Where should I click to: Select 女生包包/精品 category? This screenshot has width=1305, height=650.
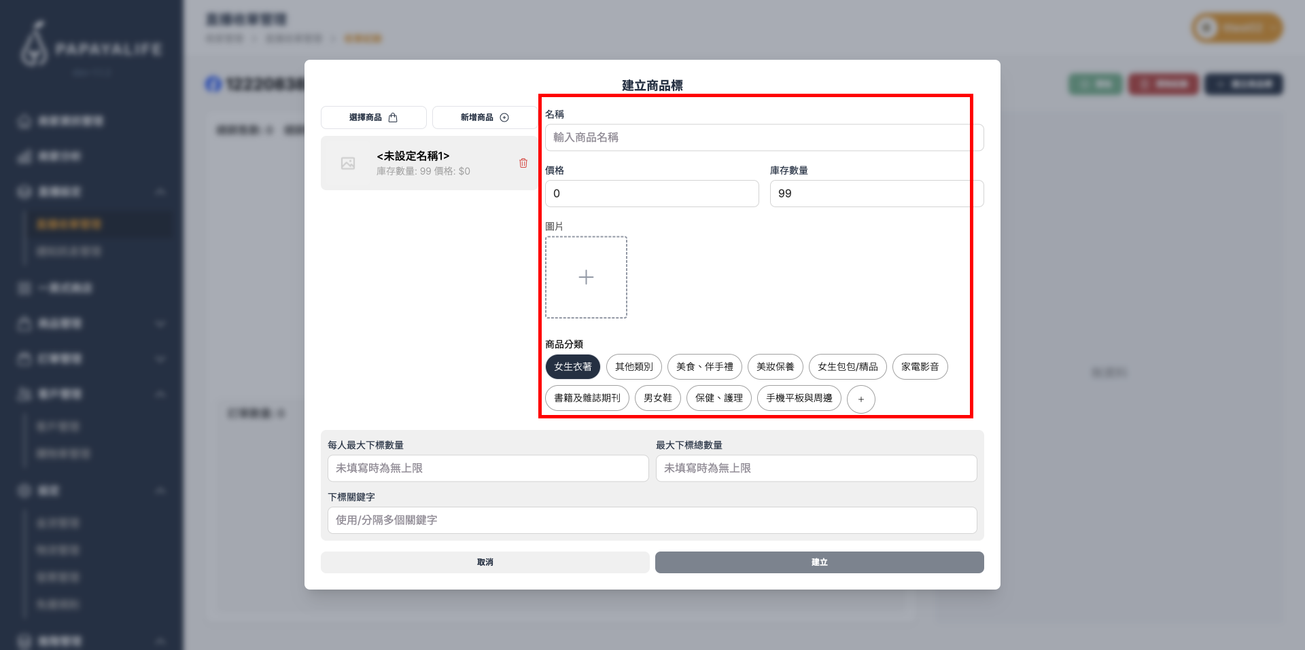coord(848,367)
